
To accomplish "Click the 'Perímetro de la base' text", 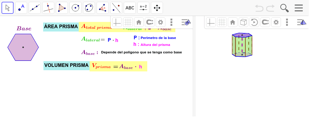I will click(x=158, y=38).
